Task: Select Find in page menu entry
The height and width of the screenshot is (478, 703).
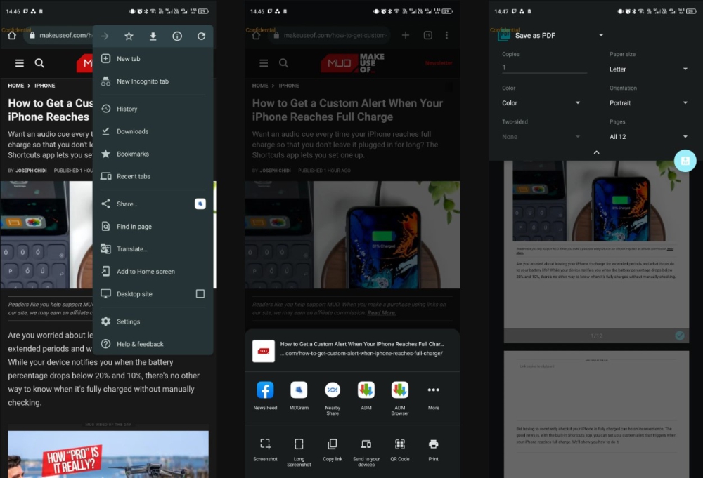Action: coord(134,227)
